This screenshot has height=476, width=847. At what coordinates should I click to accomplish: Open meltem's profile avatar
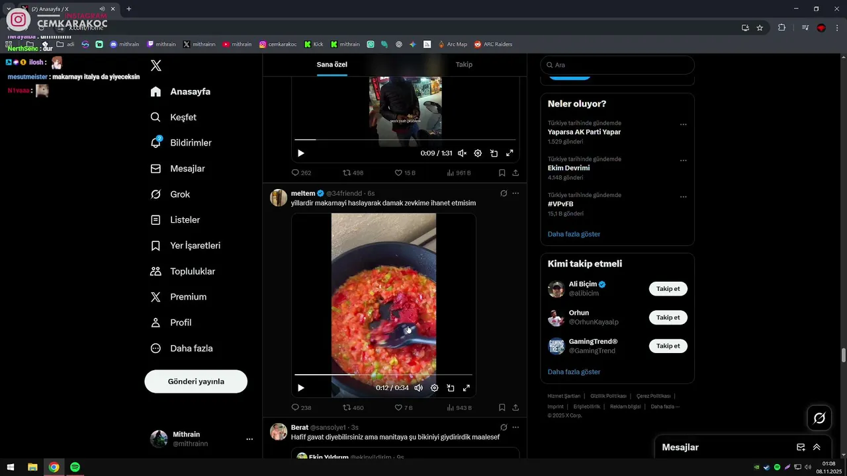coord(279,198)
